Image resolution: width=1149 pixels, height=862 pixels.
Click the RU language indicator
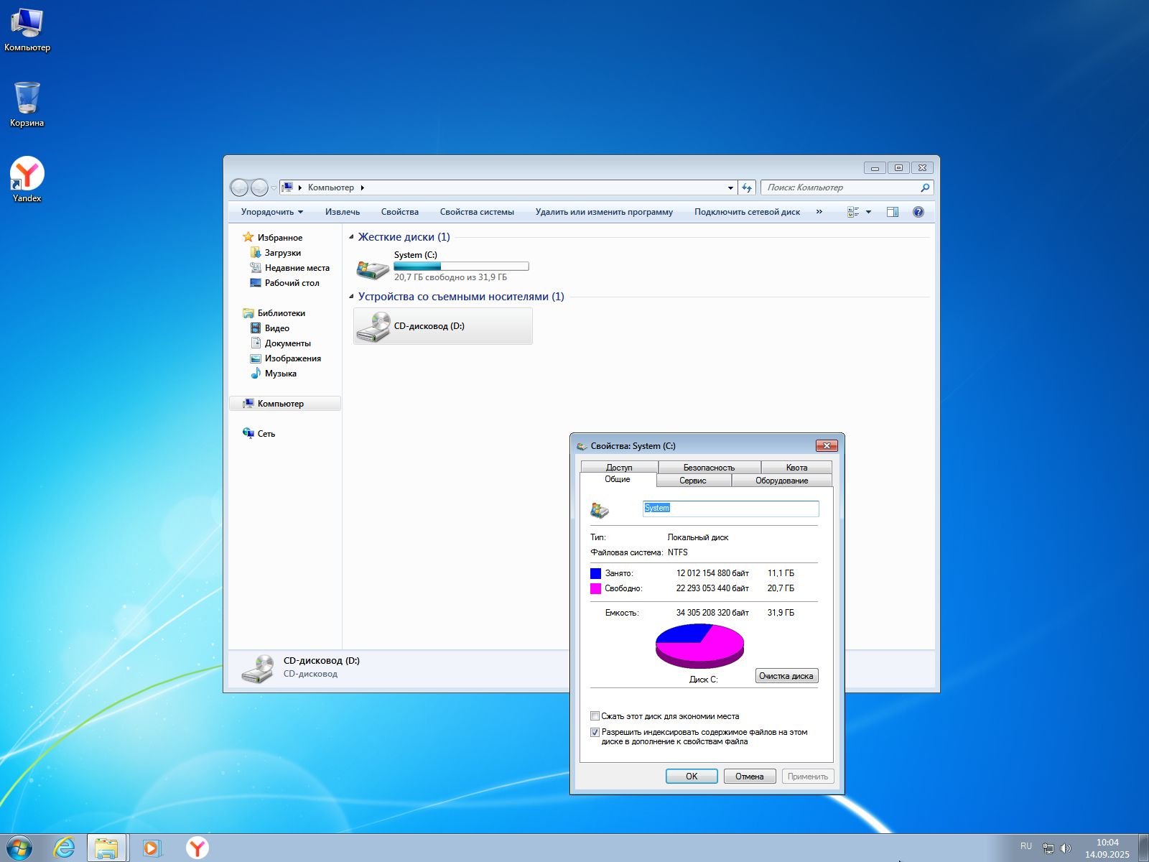point(1026,846)
